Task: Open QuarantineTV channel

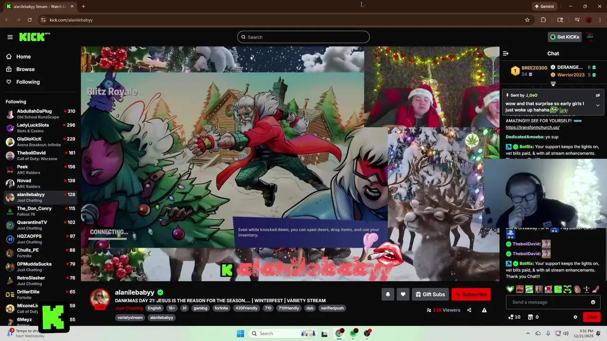Action: pyautogui.click(x=41, y=225)
